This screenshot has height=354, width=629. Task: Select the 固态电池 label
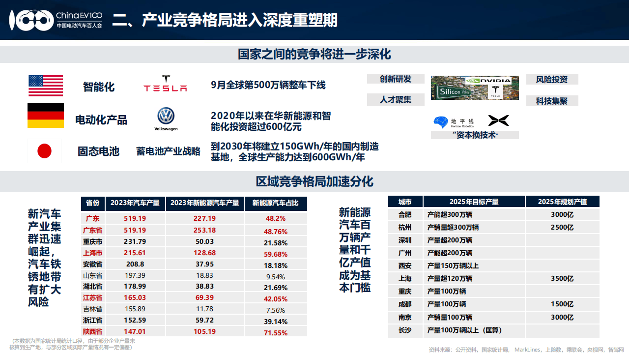[98, 151]
